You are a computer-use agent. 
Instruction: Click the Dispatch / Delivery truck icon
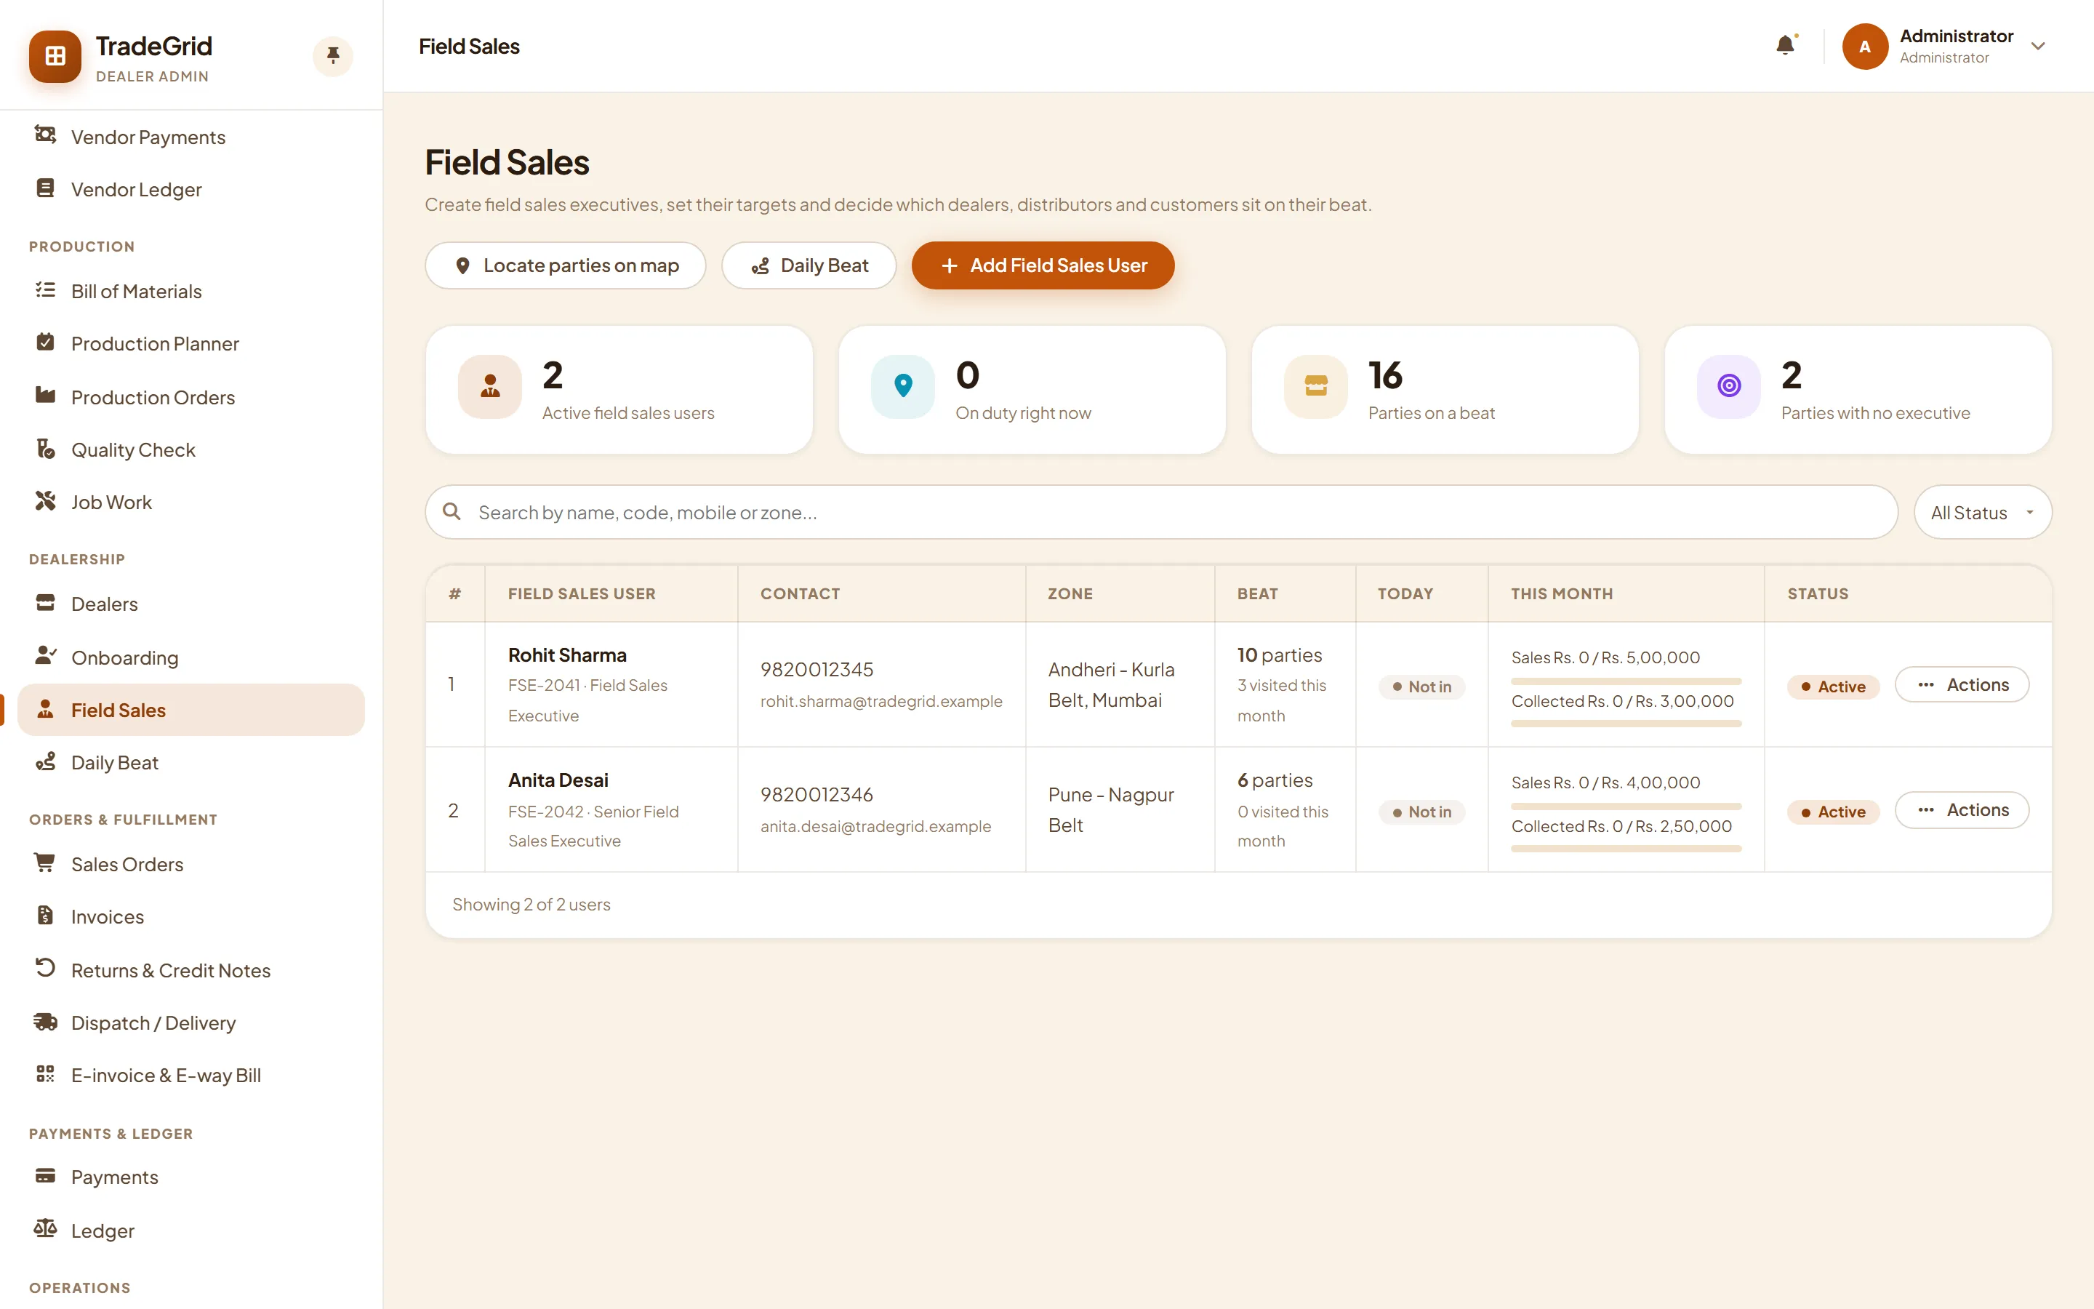45,1022
